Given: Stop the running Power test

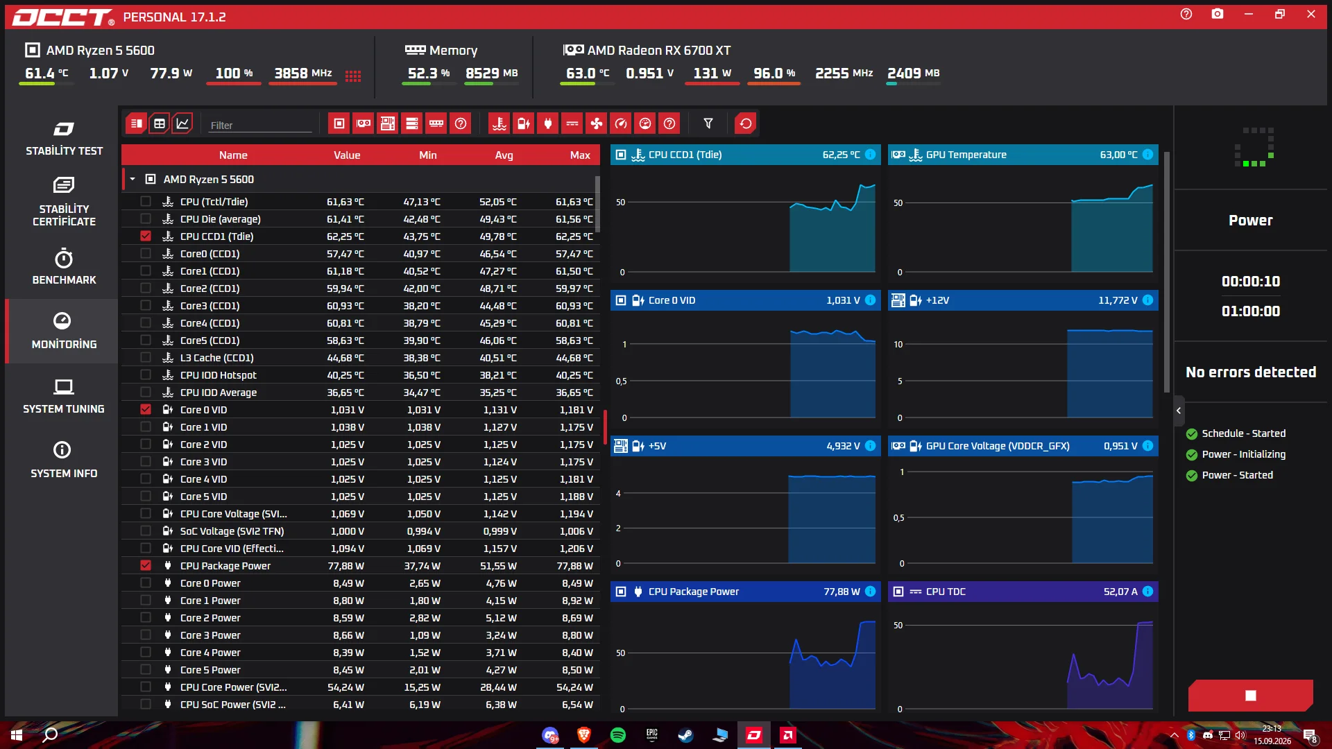Looking at the screenshot, I should pos(1251,696).
